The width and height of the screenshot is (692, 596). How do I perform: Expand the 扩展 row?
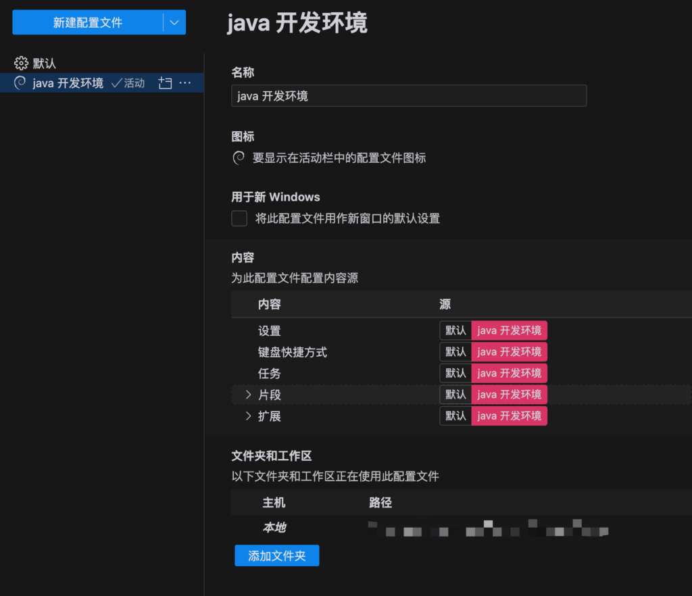tap(249, 416)
